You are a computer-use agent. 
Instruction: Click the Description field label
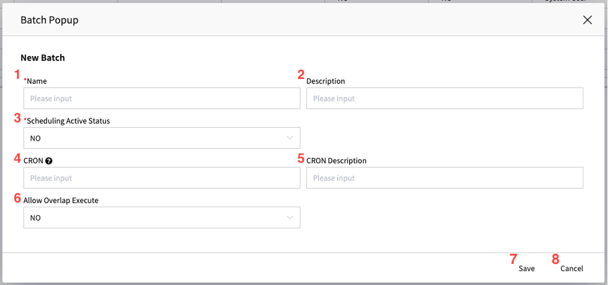tap(326, 81)
